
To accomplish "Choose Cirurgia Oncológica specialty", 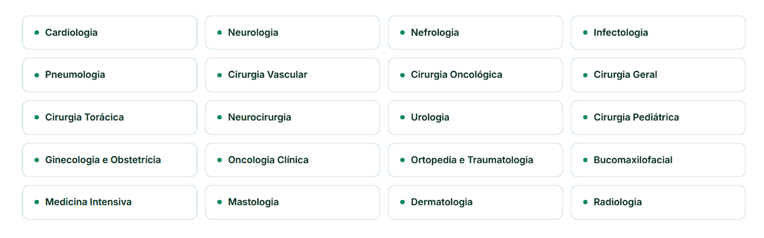I will pyautogui.click(x=475, y=75).
